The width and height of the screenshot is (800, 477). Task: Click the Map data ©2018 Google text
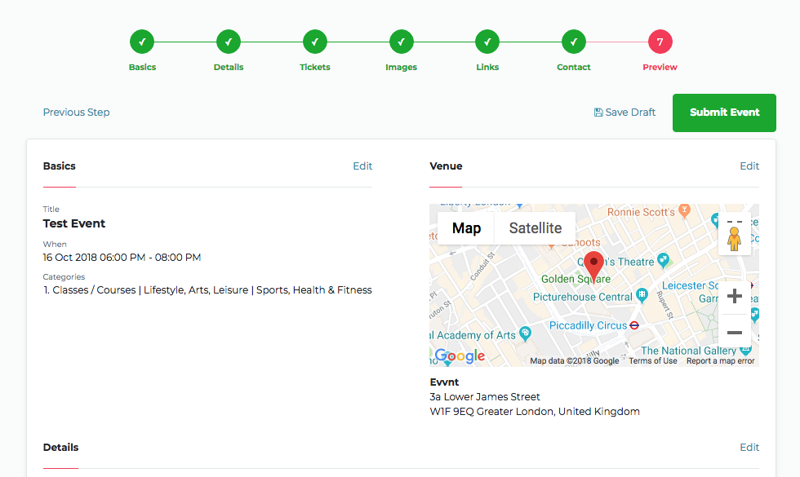[575, 360]
